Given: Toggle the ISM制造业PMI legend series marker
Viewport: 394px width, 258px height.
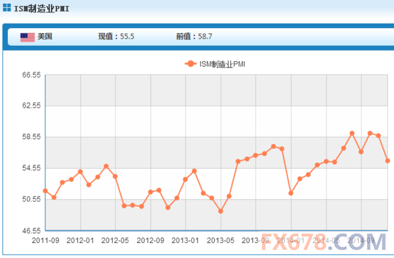Looking at the screenshot, I should [x=190, y=64].
